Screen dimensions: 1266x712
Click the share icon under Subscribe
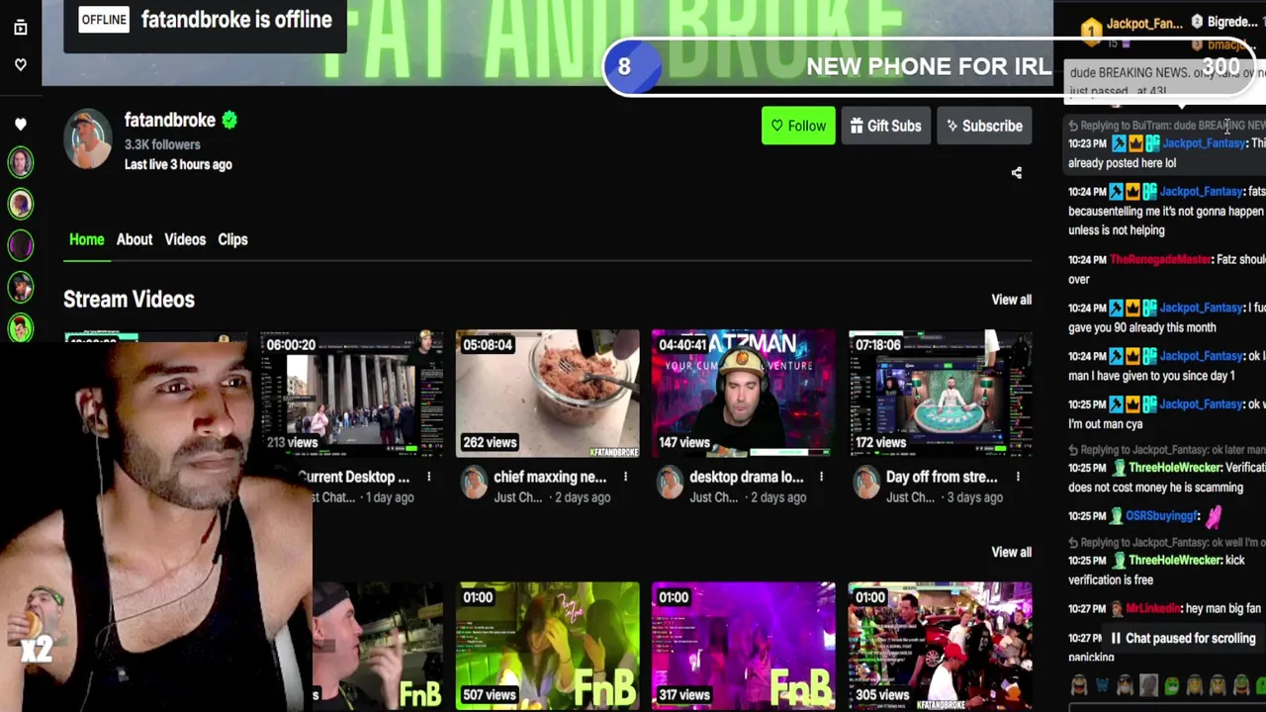(1016, 173)
